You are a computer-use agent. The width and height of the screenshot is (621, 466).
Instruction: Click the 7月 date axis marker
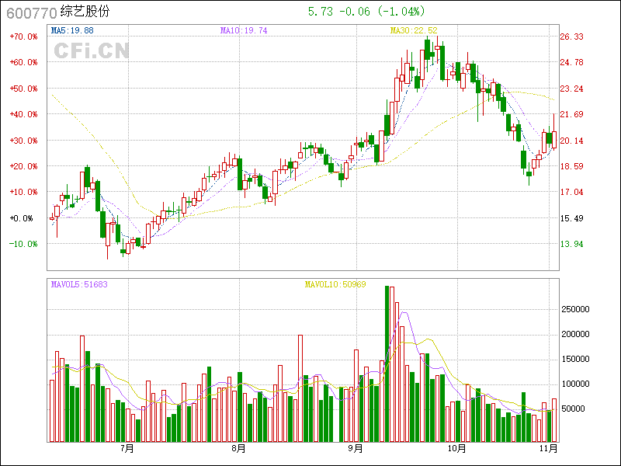(x=127, y=448)
